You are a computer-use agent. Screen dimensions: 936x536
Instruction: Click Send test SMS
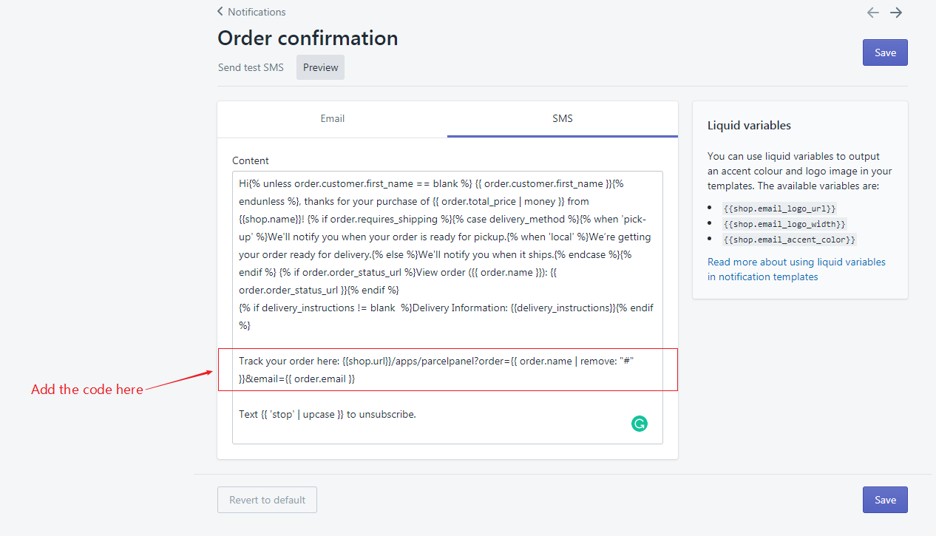[251, 67]
